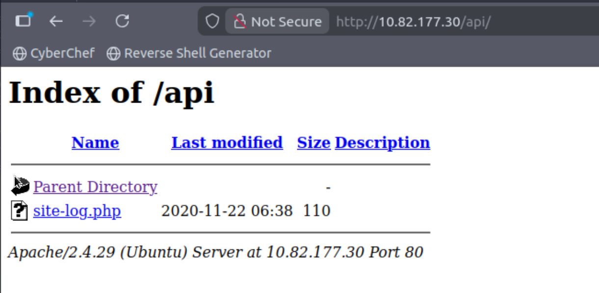599x293 pixels.
Task: Click the 'Index of /api' heading
Action: coord(112,92)
